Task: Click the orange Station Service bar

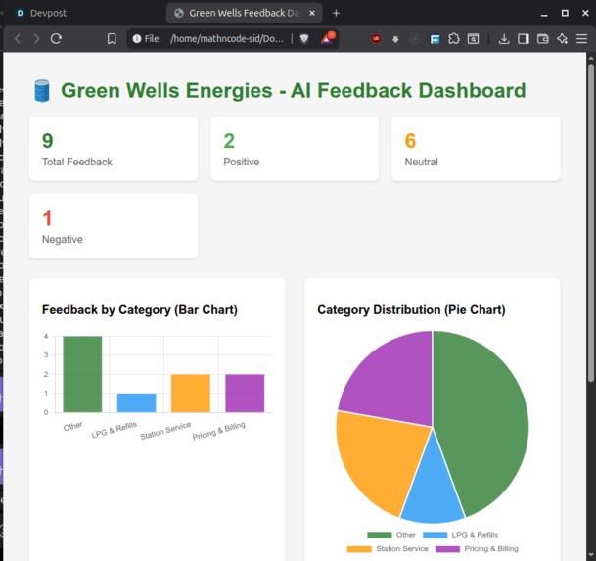Action: pos(191,394)
